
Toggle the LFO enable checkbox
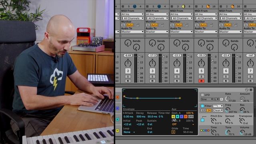(x=202, y=95)
